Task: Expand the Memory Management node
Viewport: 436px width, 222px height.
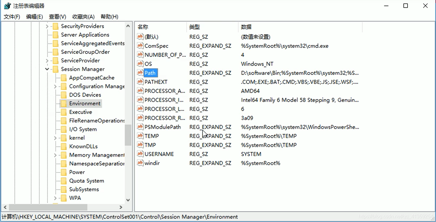Action: coord(55,155)
